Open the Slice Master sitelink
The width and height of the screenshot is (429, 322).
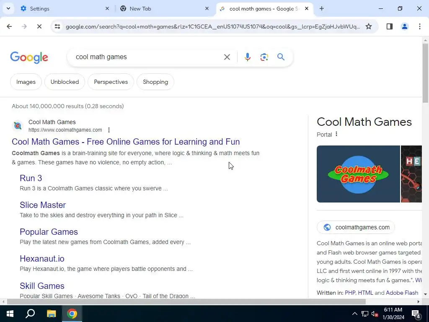(43, 205)
